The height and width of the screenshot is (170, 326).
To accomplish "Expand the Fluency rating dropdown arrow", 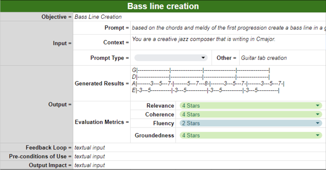I will click(318, 123).
